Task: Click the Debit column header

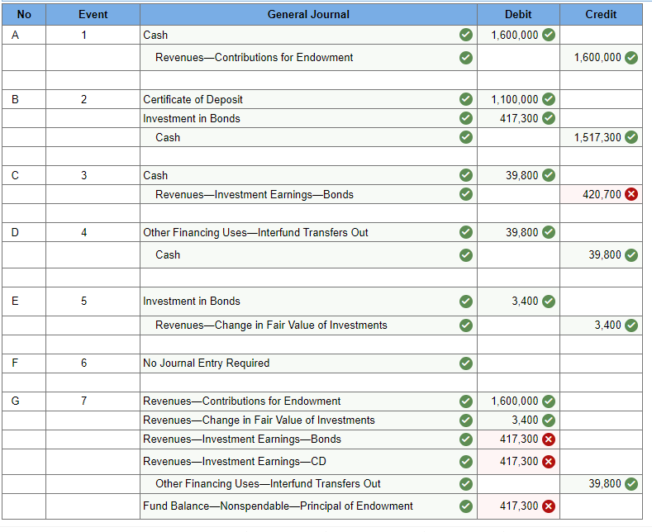Action: click(x=518, y=15)
